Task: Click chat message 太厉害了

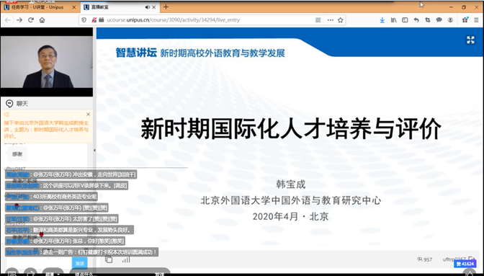Action: (61, 219)
